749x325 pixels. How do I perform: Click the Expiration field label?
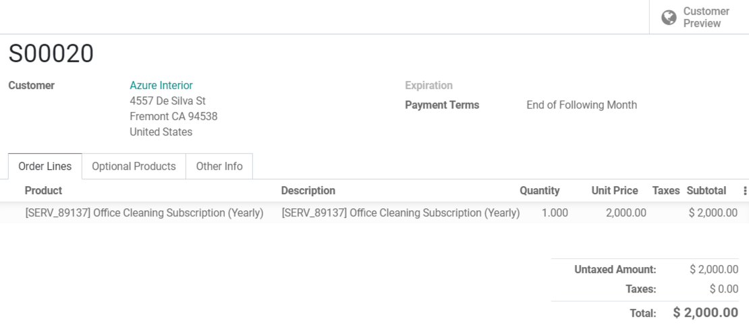[428, 86]
